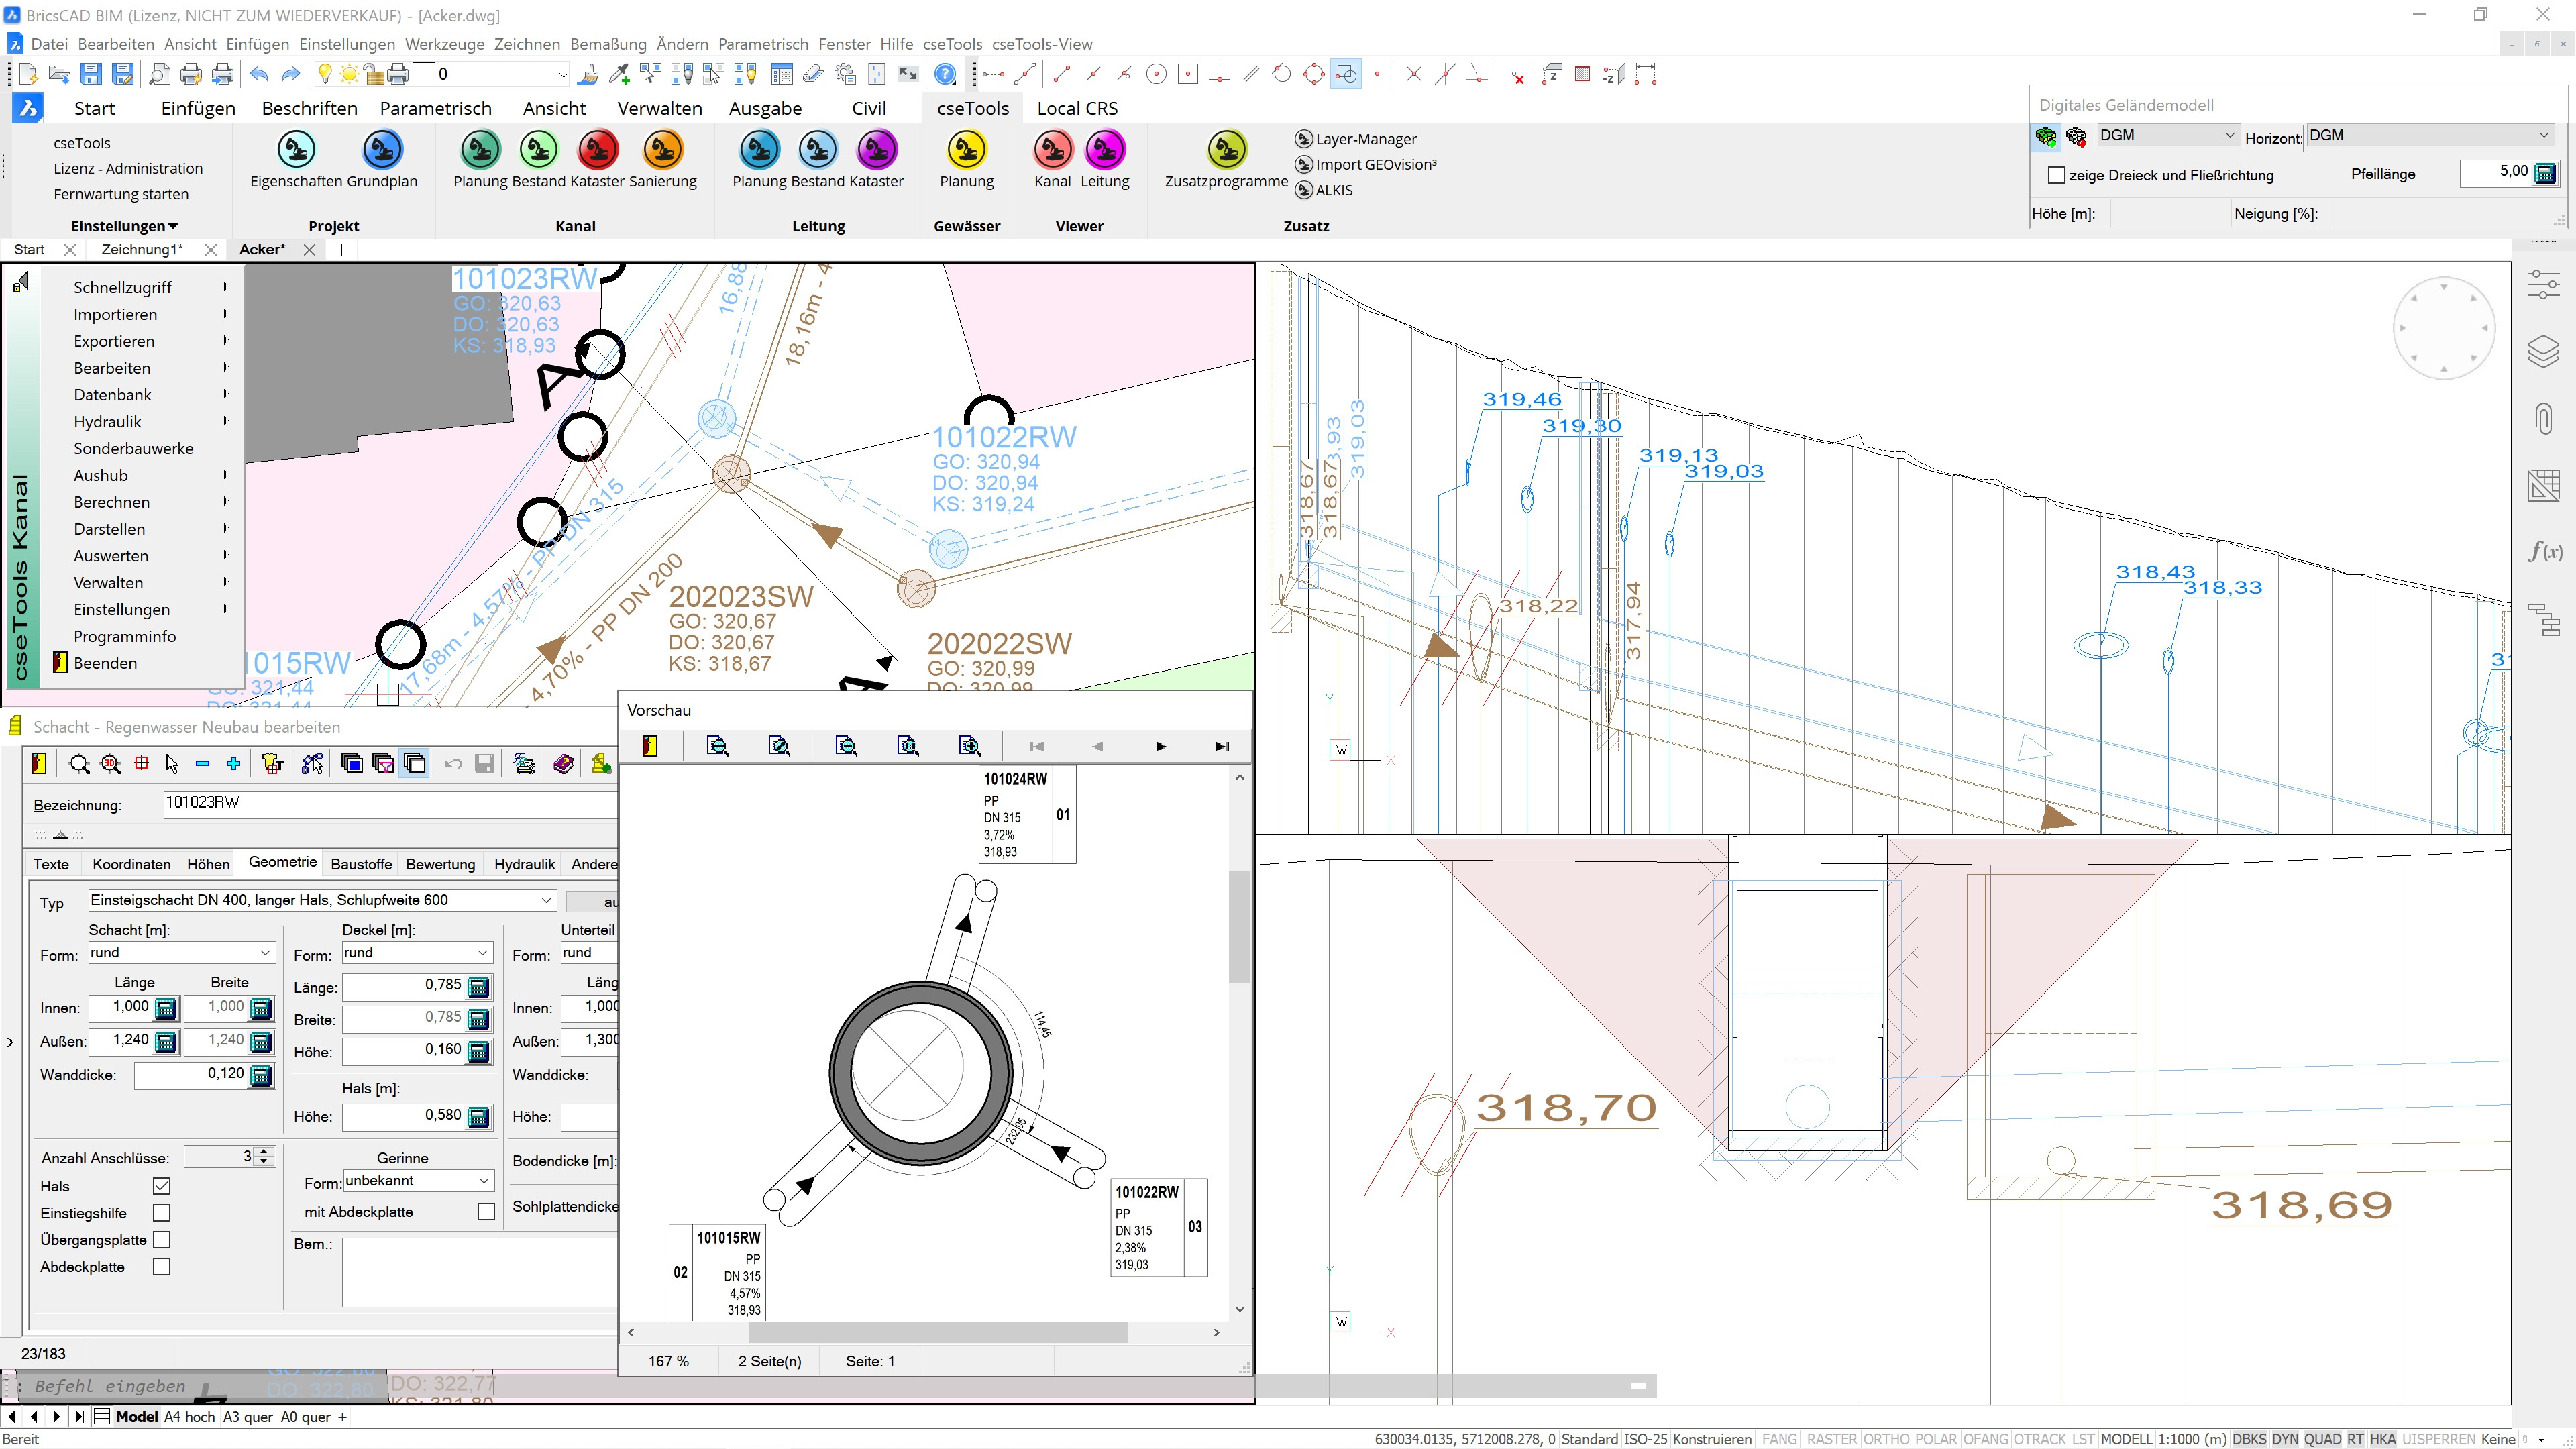The image size is (2576, 1449).
Task: Open Layer-Manager
Action: click(x=1356, y=139)
